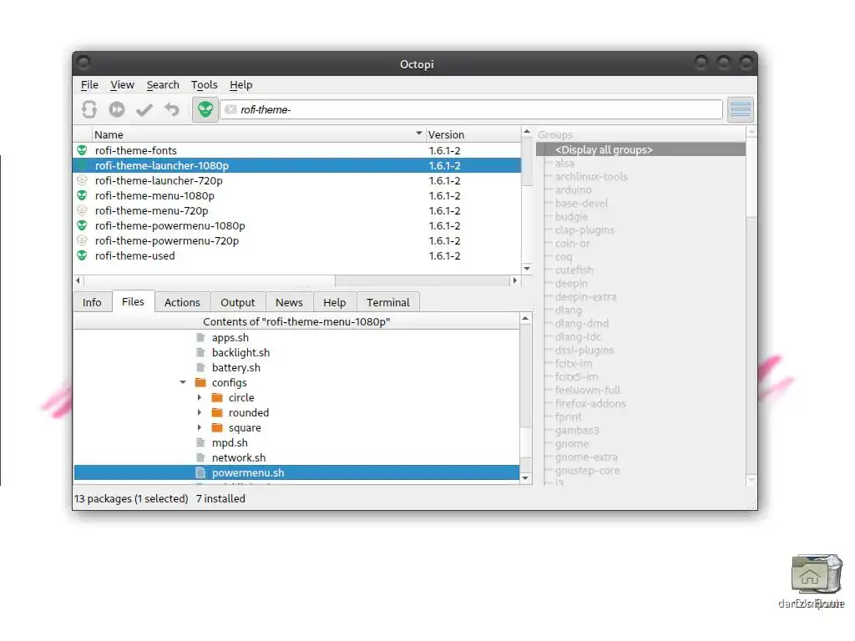Toggle the green alien AUR tool button
Viewport: 855px width, 641px height.
205,109
